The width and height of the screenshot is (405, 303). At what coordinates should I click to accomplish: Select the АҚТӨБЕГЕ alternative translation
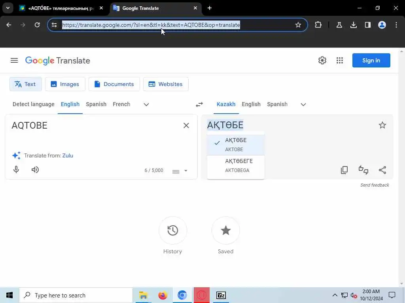click(236, 165)
